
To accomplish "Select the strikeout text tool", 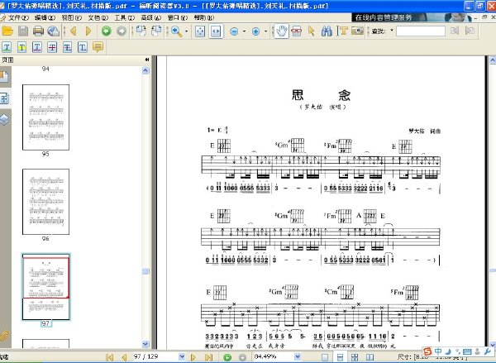I will [x=52, y=47].
